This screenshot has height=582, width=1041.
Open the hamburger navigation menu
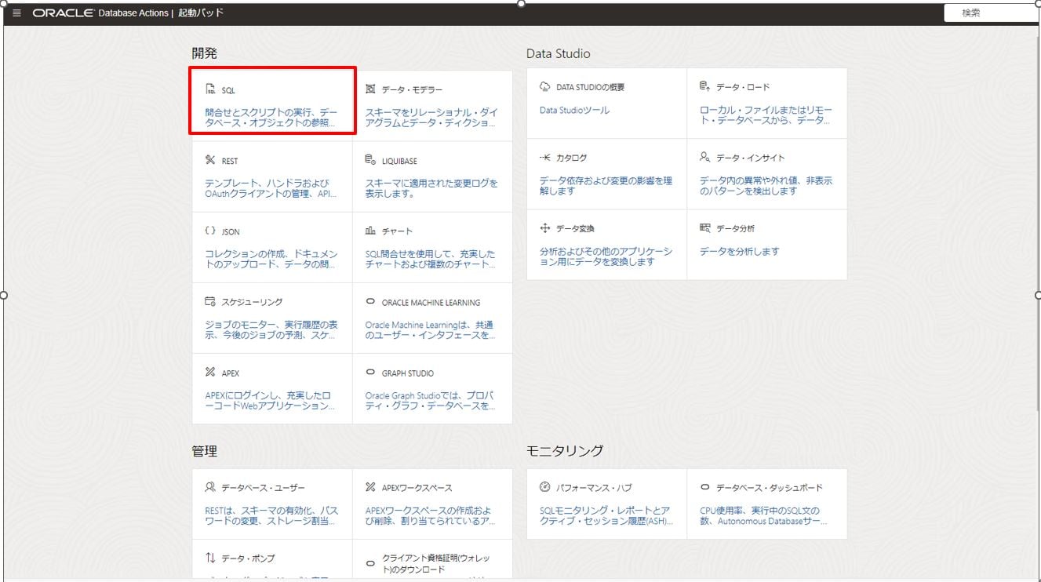coord(15,12)
